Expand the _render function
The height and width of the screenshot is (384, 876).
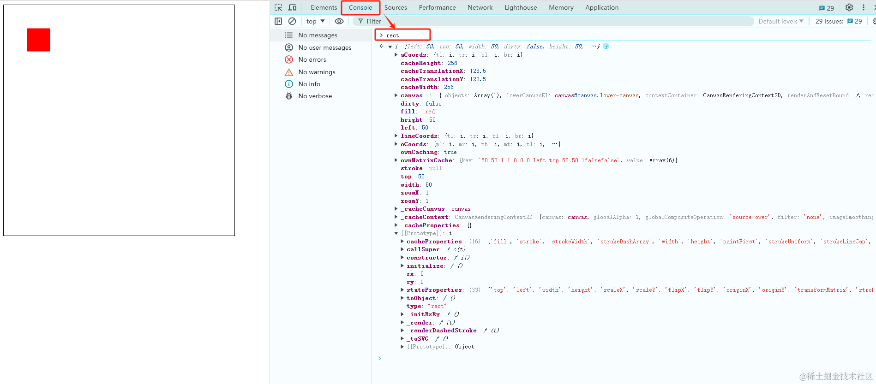(x=402, y=323)
